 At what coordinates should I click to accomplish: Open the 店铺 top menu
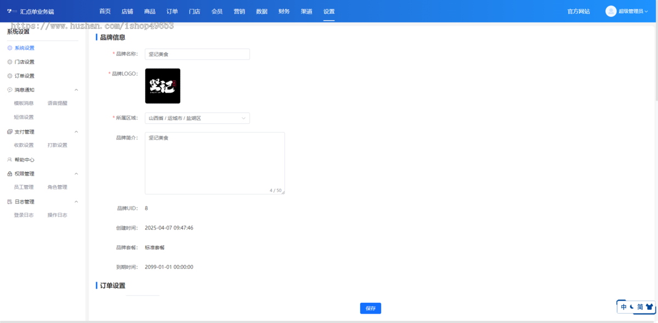(127, 11)
